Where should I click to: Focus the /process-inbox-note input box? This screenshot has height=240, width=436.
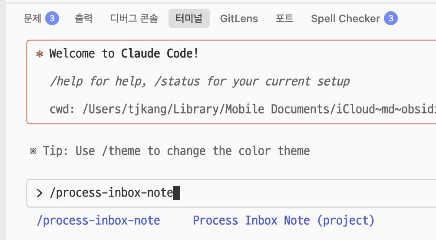point(231,193)
